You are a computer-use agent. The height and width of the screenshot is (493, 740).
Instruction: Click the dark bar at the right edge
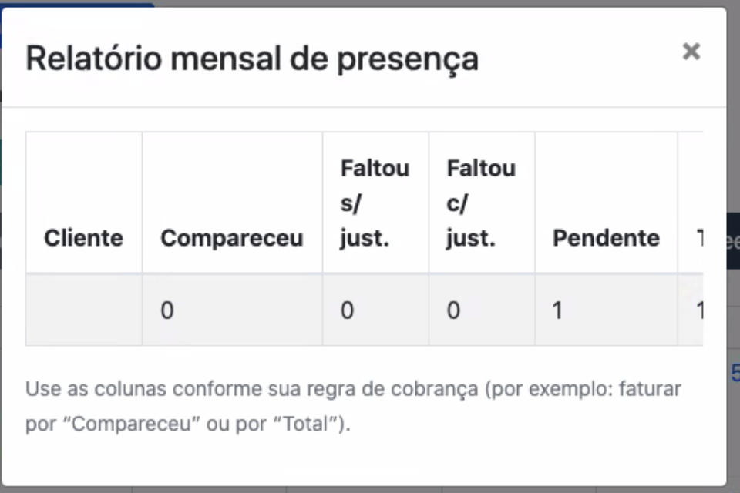733,243
